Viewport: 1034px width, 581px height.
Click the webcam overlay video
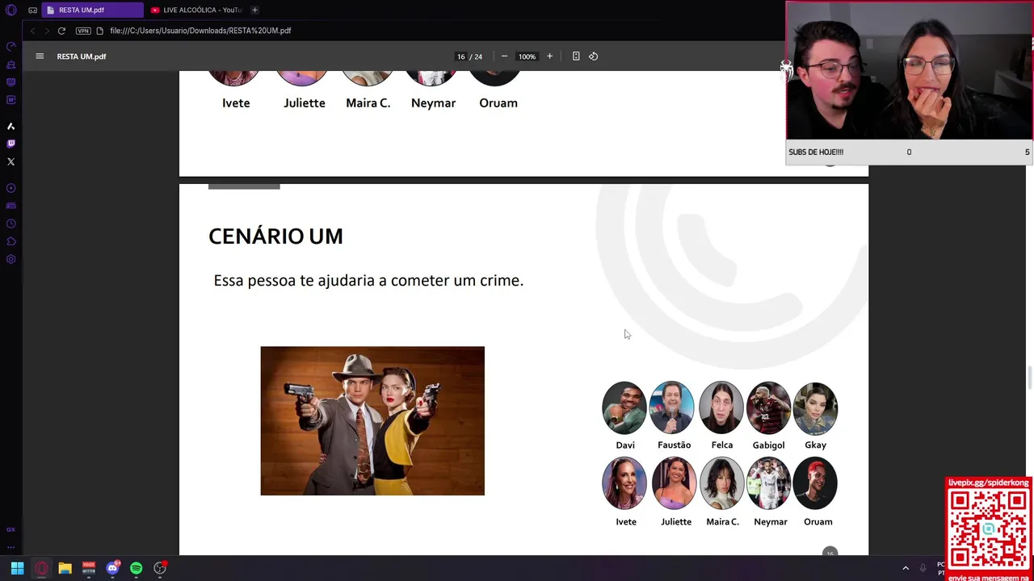tap(909, 71)
